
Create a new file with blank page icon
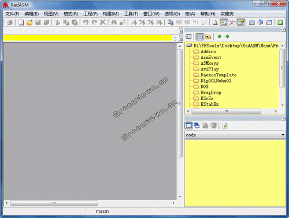(x=21, y=23)
